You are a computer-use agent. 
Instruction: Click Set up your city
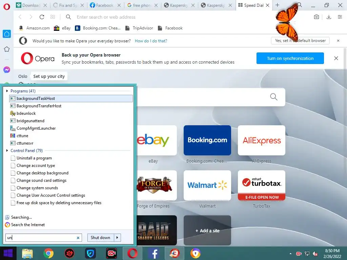(49, 77)
